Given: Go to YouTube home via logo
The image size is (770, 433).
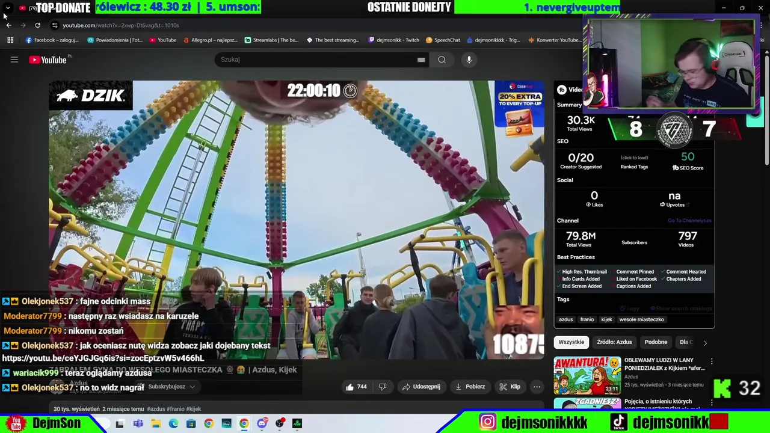Looking at the screenshot, I should [48, 60].
